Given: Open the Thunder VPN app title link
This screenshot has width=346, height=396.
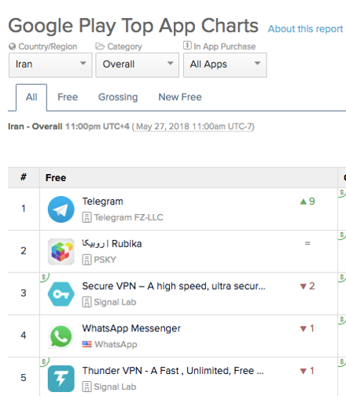Looking at the screenshot, I should tap(173, 371).
